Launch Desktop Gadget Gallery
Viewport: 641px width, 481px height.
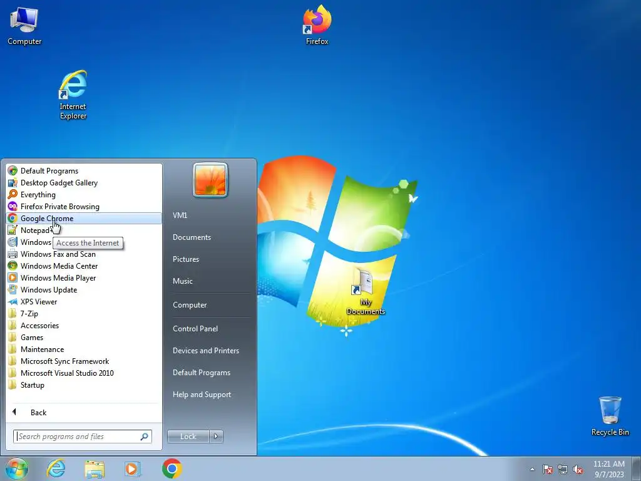click(84, 183)
